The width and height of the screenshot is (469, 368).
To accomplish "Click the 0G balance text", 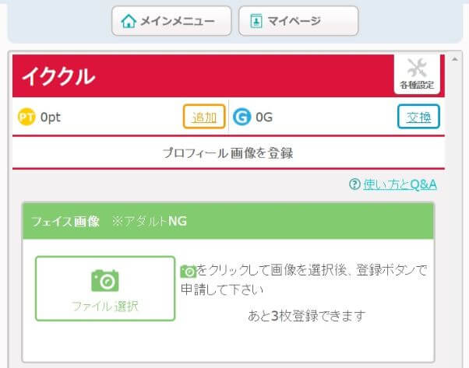I will [264, 117].
